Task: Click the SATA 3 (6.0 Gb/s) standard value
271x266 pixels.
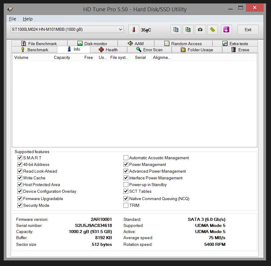Action: point(207,219)
